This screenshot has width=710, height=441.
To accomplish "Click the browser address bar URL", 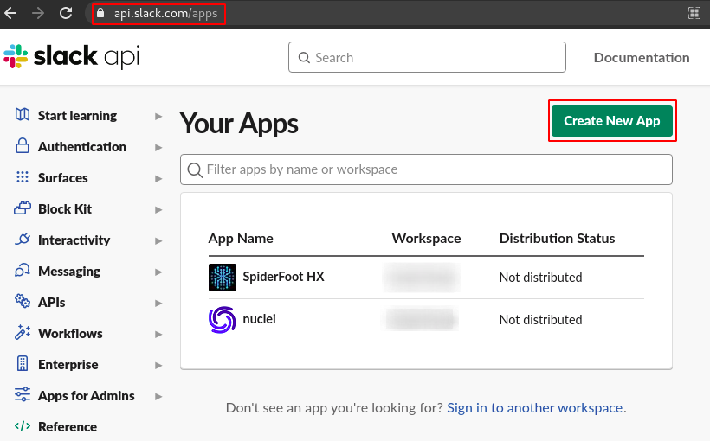I will [x=165, y=13].
